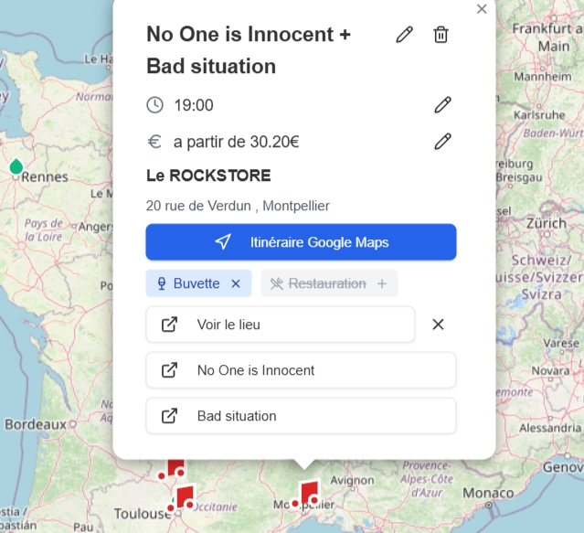Edit the event title with the pencil icon
This screenshot has width=584, height=533.
point(405,35)
